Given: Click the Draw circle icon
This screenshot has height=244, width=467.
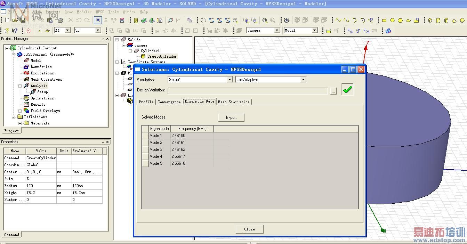Looking at the screenshot, I should (x=392, y=21).
